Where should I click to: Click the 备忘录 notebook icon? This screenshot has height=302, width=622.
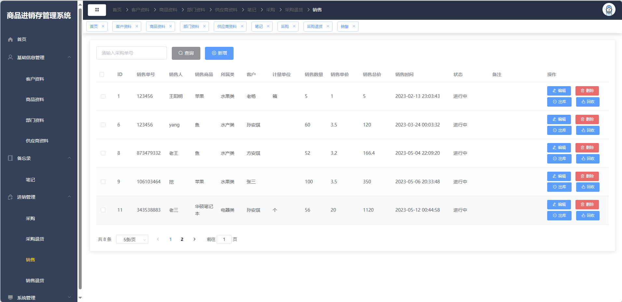10,158
